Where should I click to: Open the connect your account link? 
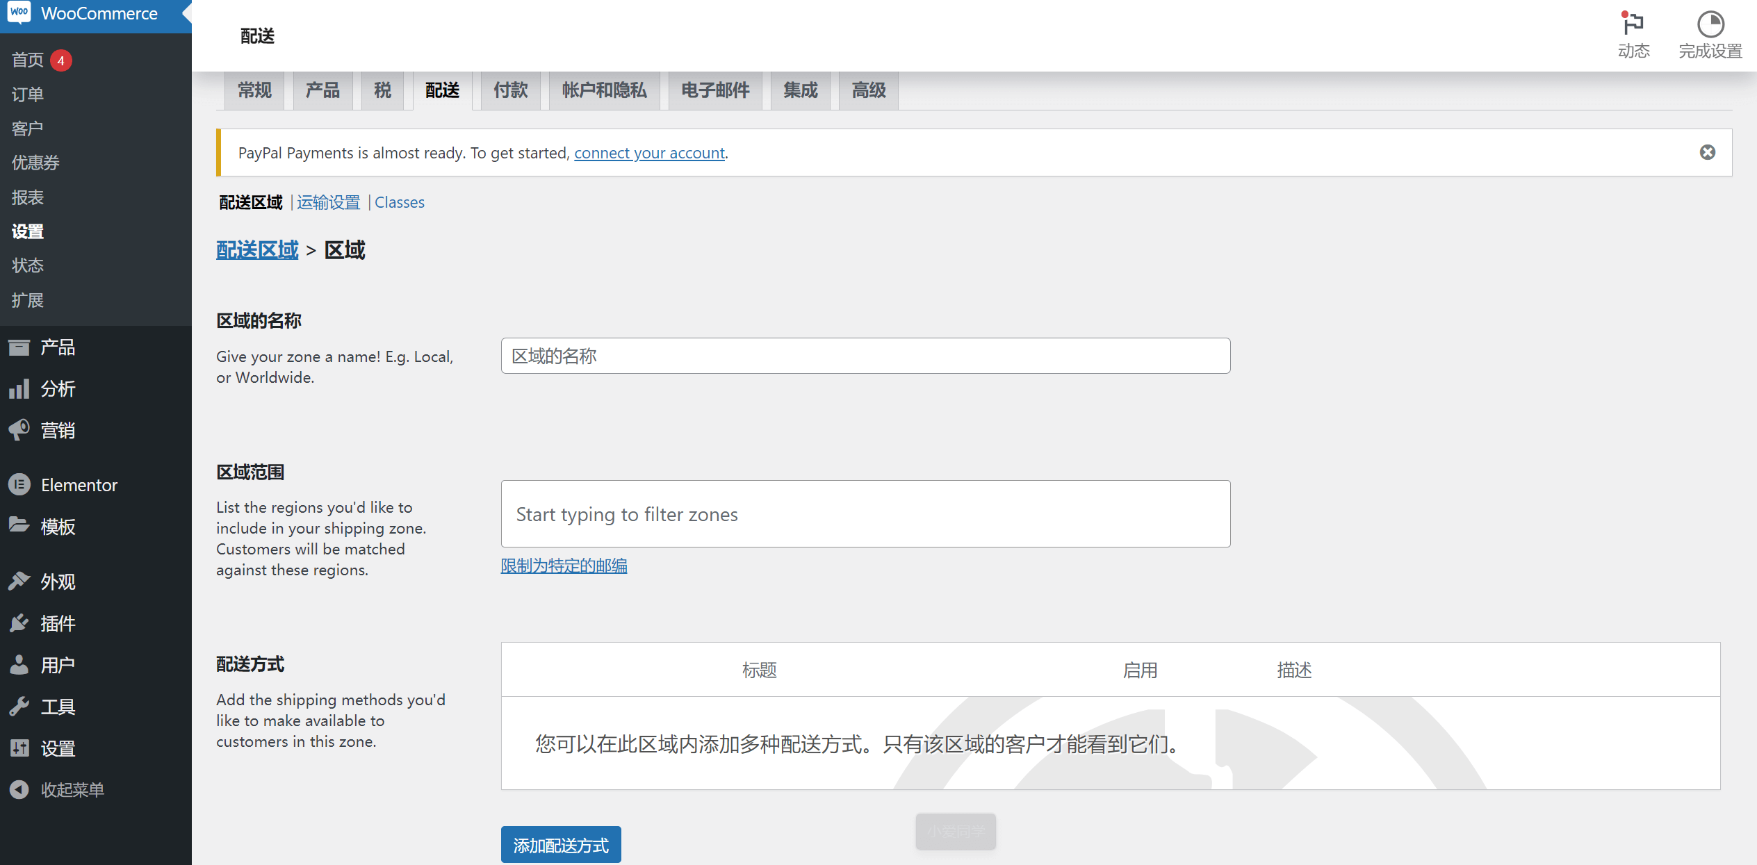[649, 153]
